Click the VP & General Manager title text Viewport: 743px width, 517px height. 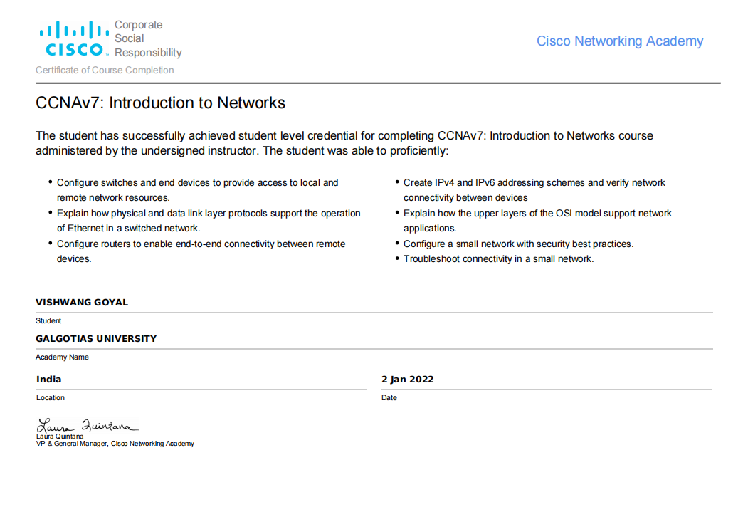point(115,444)
